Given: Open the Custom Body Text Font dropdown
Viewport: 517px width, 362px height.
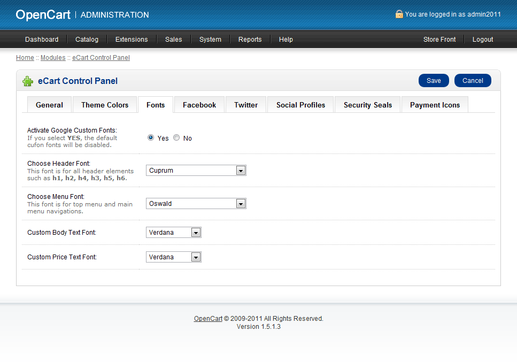Looking at the screenshot, I should coord(173,233).
